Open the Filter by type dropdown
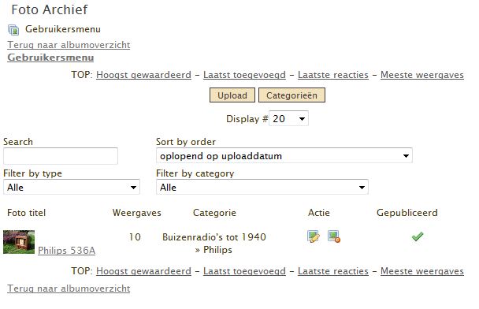 72,187
